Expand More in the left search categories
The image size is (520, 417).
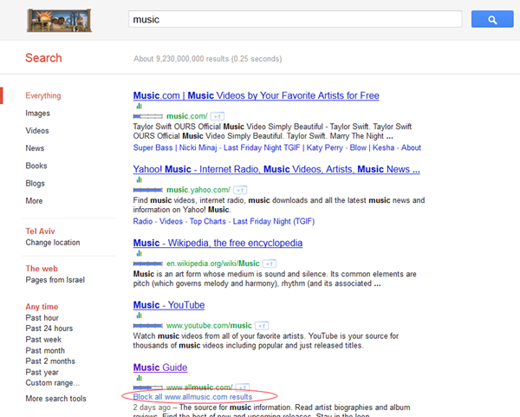34,200
